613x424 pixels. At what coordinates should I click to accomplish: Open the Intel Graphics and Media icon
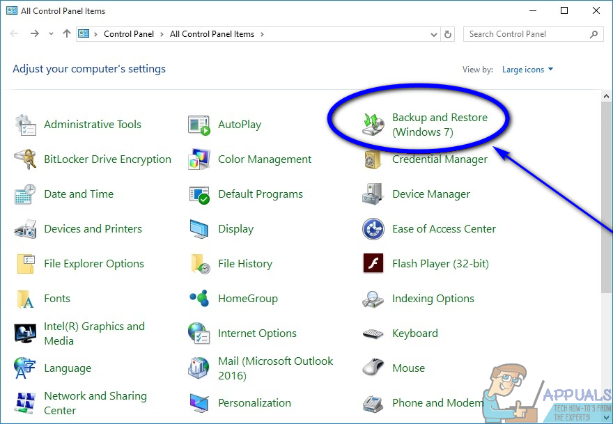[x=25, y=333]
